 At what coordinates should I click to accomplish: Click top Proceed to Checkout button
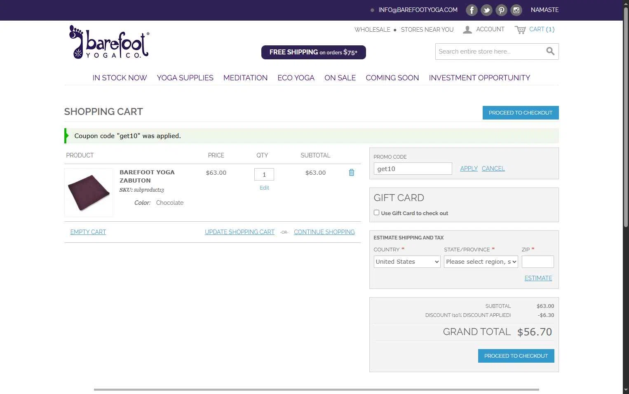[x=521, y=113]
